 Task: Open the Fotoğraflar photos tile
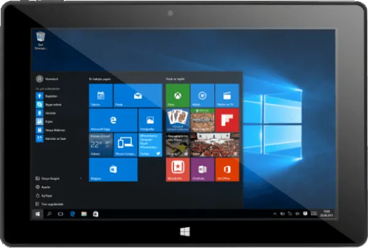coord(150,120)
